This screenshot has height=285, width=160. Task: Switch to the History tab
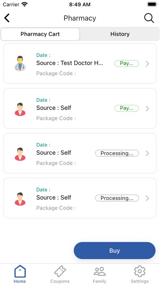pyautogui.click(x=120, y=34)
